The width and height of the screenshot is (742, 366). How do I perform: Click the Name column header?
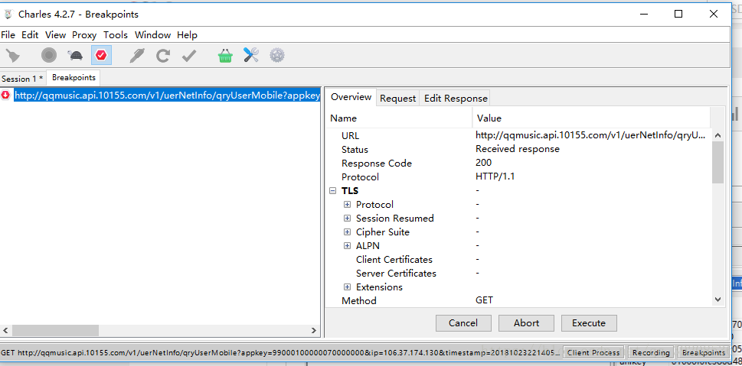pos(400,118)
